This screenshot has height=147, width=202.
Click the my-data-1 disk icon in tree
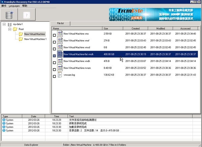click(x=10, y=24)
